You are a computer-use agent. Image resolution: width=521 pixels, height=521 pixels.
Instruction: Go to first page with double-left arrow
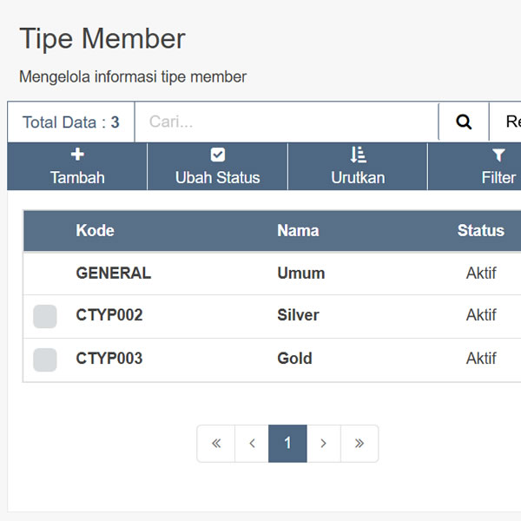(216, 443)
